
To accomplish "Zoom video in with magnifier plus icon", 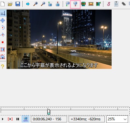I will point(35,4).
